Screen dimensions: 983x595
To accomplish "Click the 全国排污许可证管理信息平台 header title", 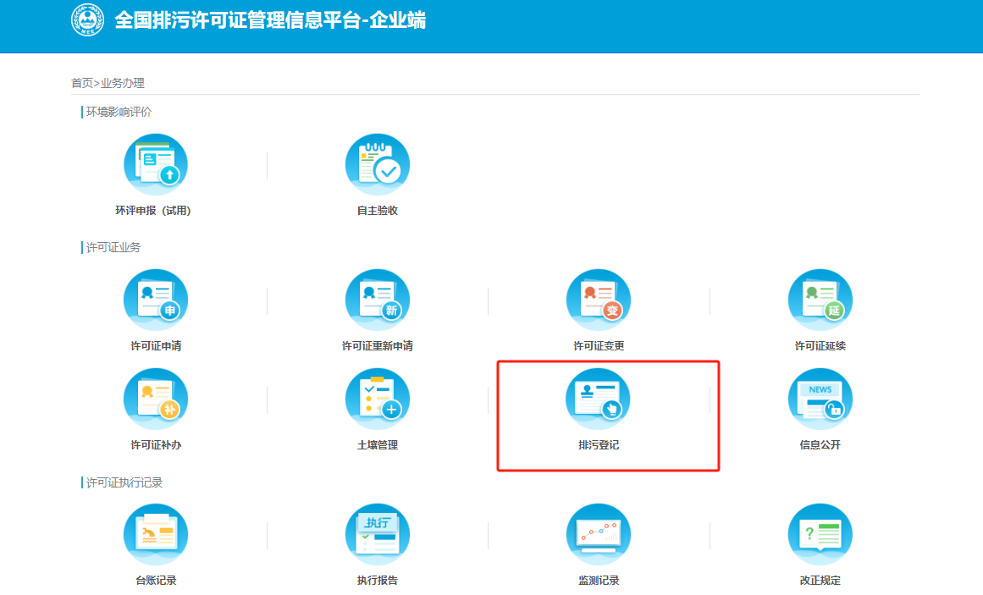I will coord(270,20).
